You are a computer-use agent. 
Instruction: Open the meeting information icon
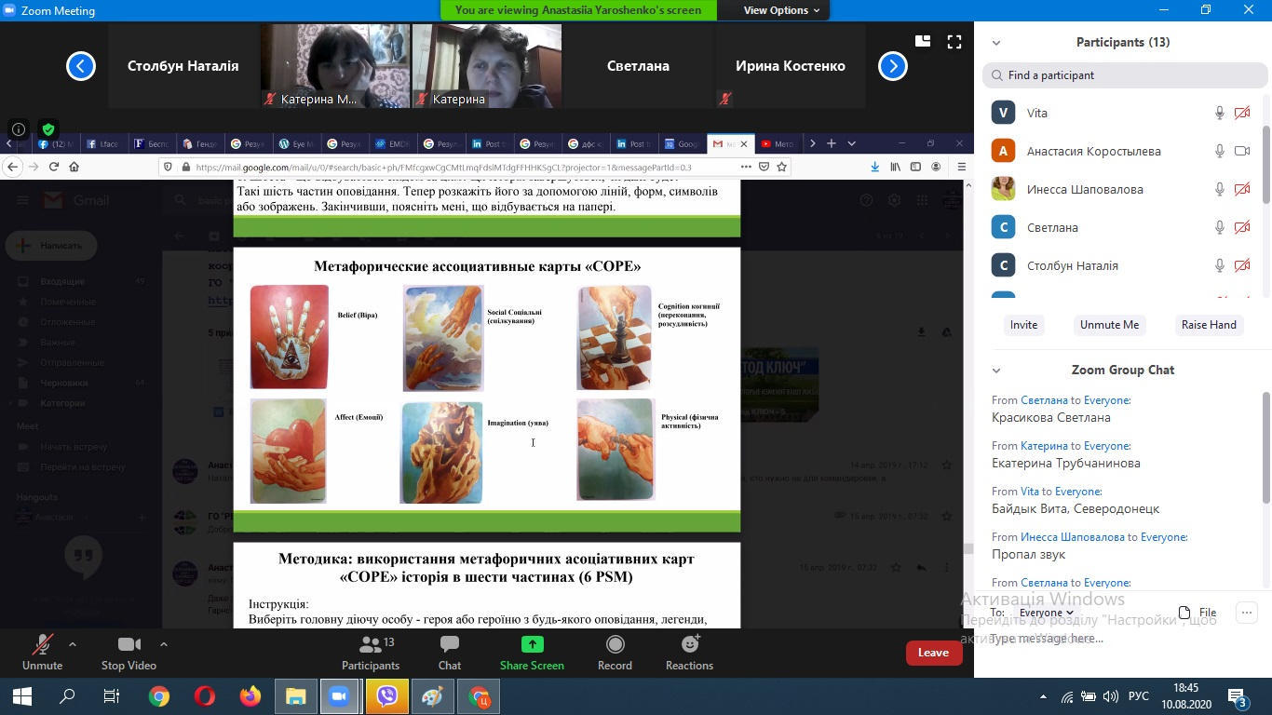[x=18, y=129]
